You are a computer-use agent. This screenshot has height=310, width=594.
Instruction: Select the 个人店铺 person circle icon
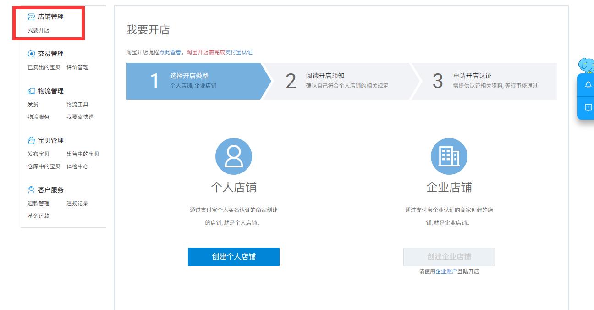234,156
